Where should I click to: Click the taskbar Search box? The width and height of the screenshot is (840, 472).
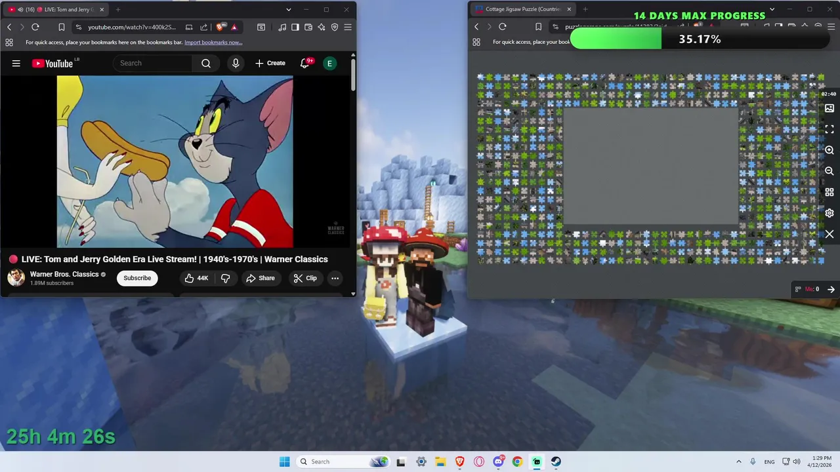click(x=342, y=462)
